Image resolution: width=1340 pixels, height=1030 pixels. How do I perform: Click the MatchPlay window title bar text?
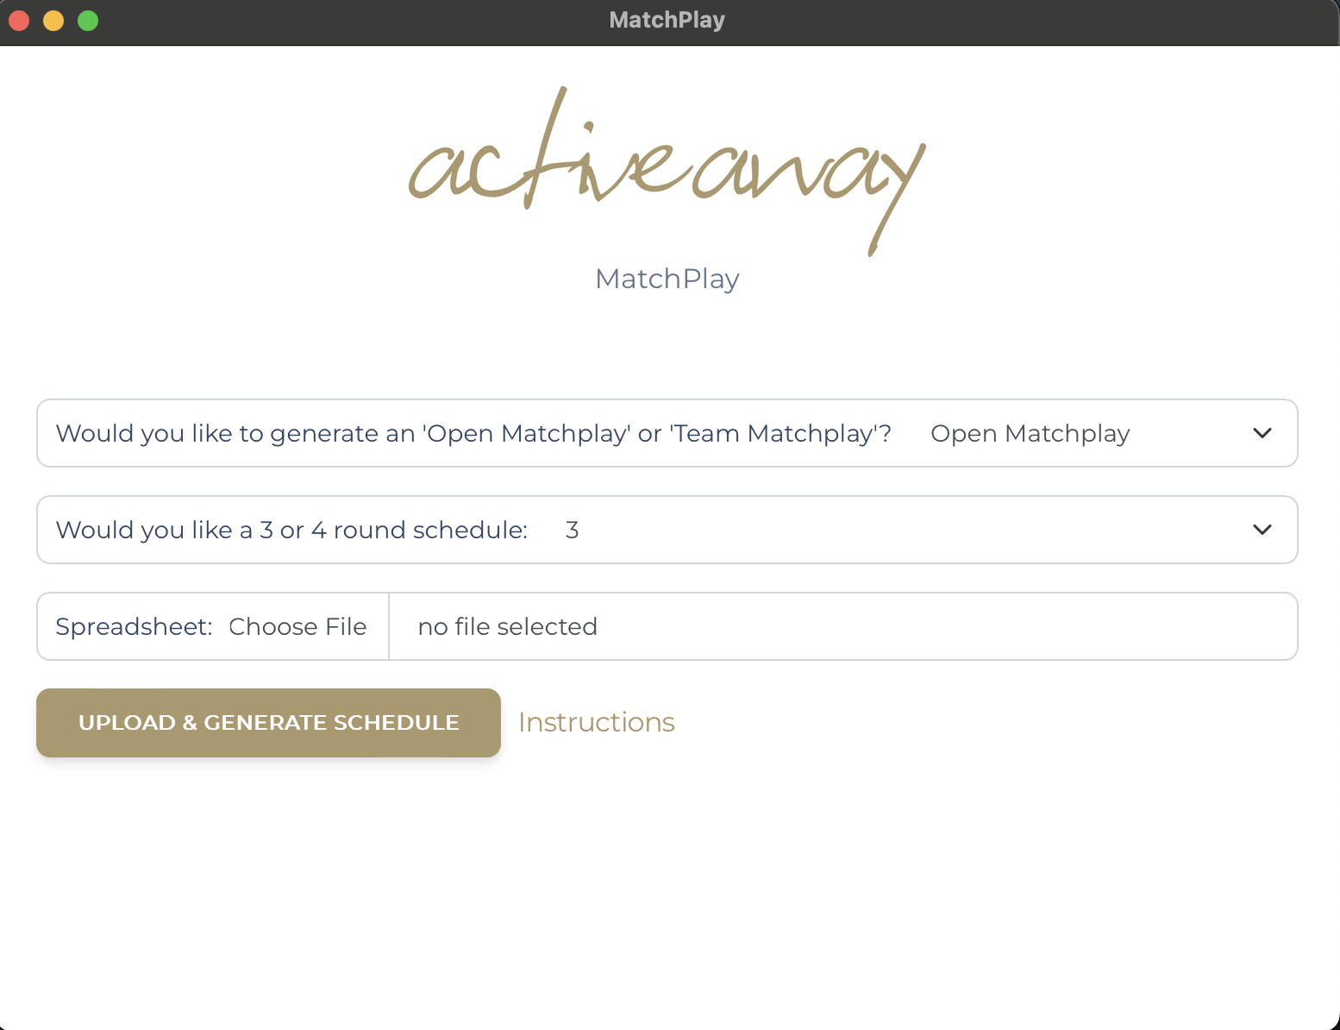(667, 20)
